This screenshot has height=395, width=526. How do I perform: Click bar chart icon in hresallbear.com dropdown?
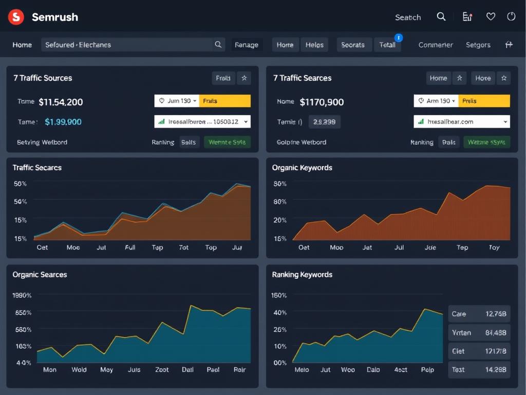click(x=421, y=121)
